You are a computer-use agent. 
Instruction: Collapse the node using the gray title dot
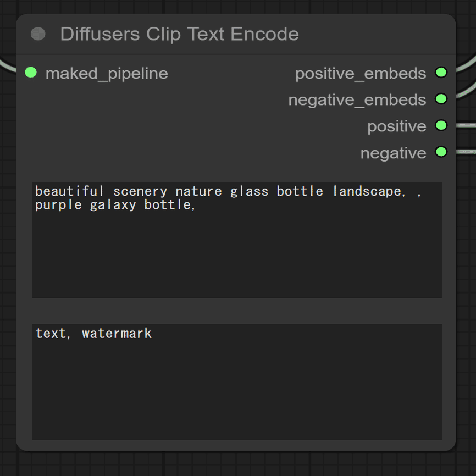click(38, 34)
